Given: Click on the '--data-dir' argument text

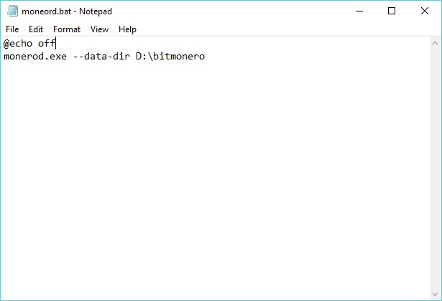Looking at the screenshot, I should coord(101,56).
